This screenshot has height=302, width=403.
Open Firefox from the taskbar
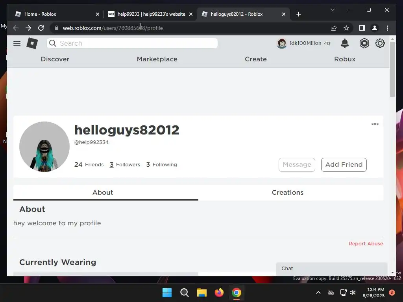click(x=219, y=293)
